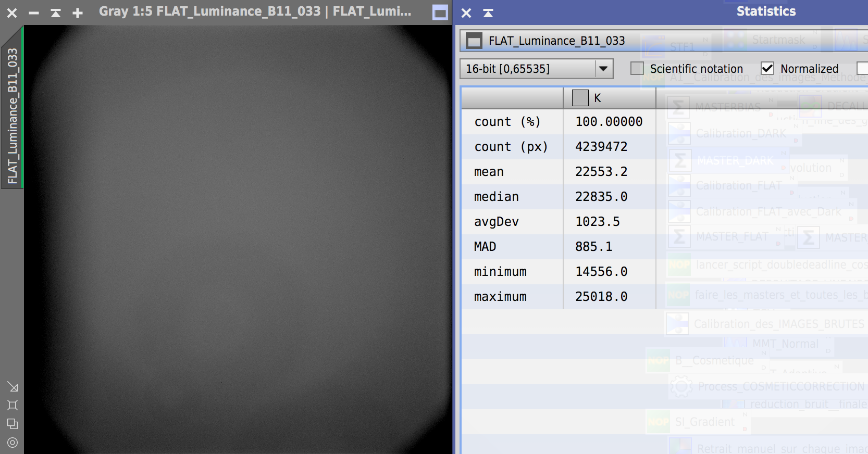The width and height of the screenshot is (868, 454).
Task: Select the "mean" row label
Action: [489, 172]
